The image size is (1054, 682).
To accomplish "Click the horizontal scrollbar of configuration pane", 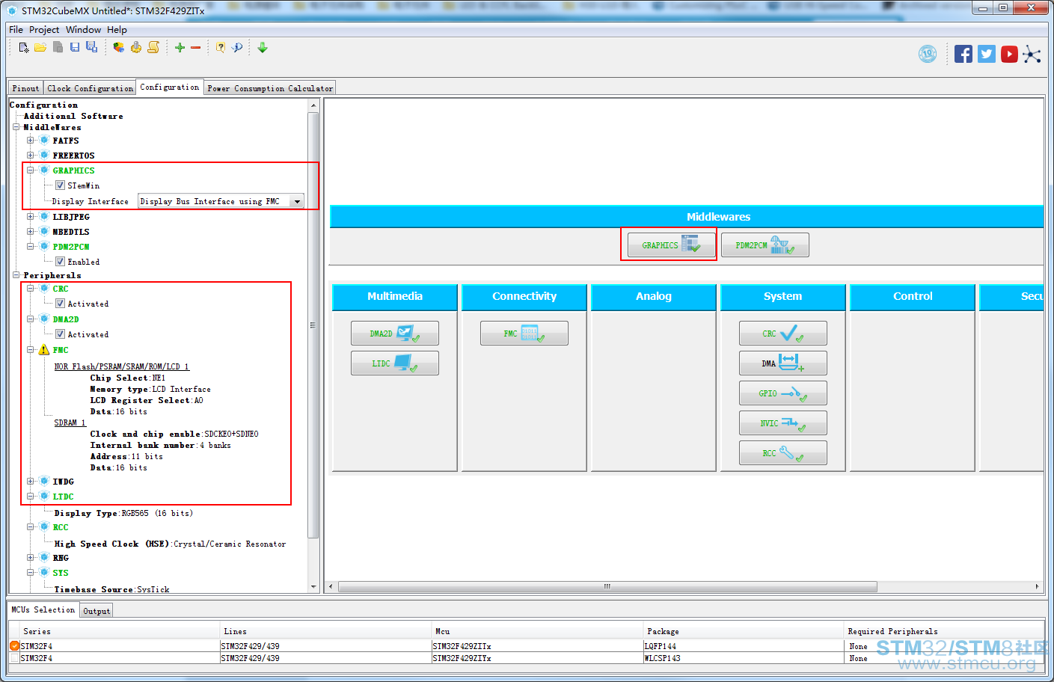I will [607, 587].
